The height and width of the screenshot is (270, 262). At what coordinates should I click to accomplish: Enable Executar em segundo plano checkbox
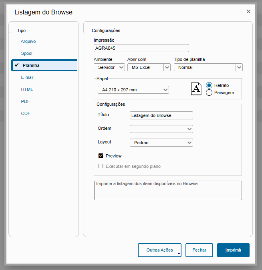[101, 166]
